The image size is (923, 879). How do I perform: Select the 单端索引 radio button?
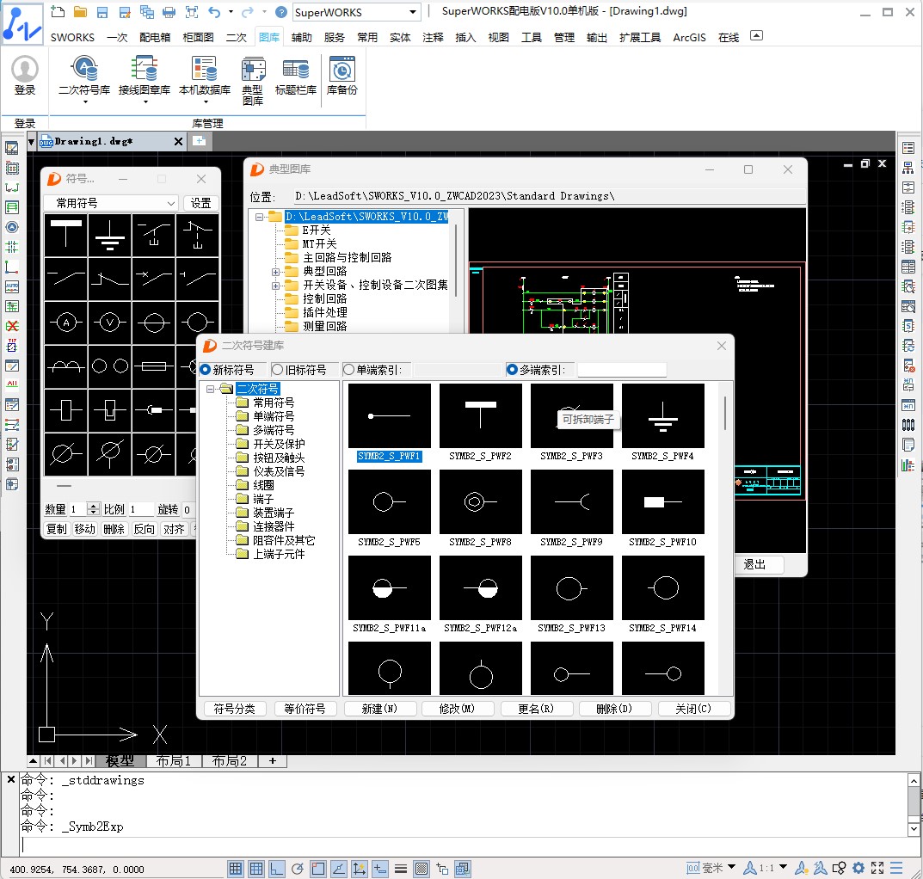click(349, 370)
